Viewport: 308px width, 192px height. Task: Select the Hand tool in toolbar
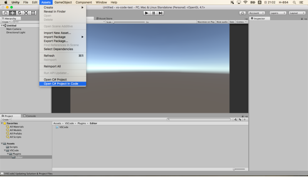[5, 13]
